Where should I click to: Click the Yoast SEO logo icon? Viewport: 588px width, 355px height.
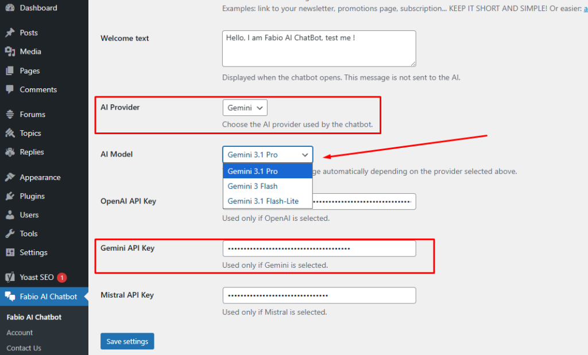click(10, 277)
